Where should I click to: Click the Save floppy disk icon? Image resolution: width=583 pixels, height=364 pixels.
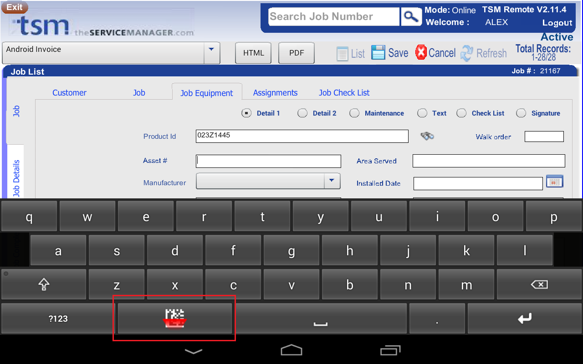(378, 53)
